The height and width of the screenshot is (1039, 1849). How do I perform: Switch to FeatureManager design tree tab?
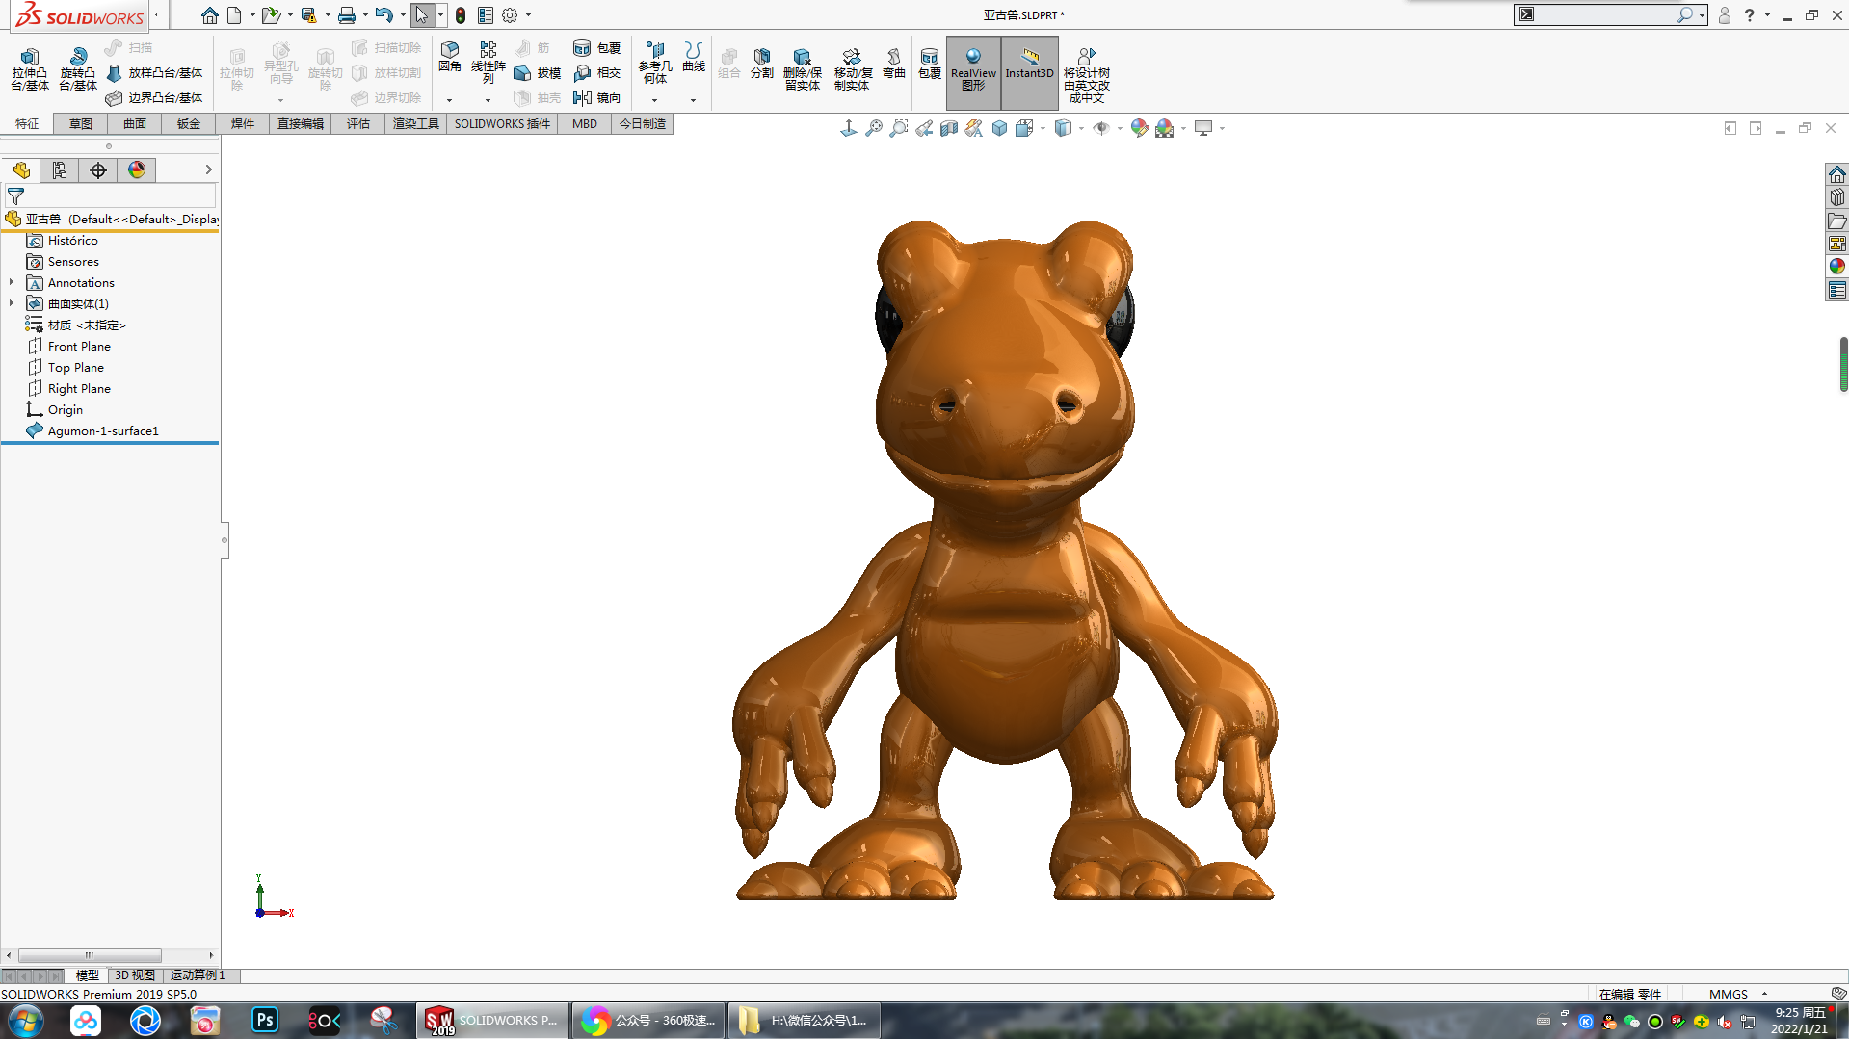coord(21,170)
